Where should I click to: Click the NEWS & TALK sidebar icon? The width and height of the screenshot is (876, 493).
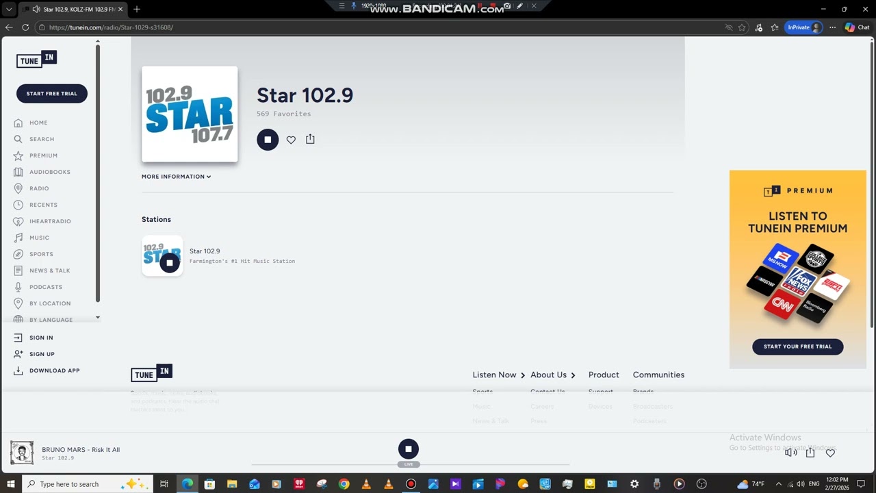point(18,270)
